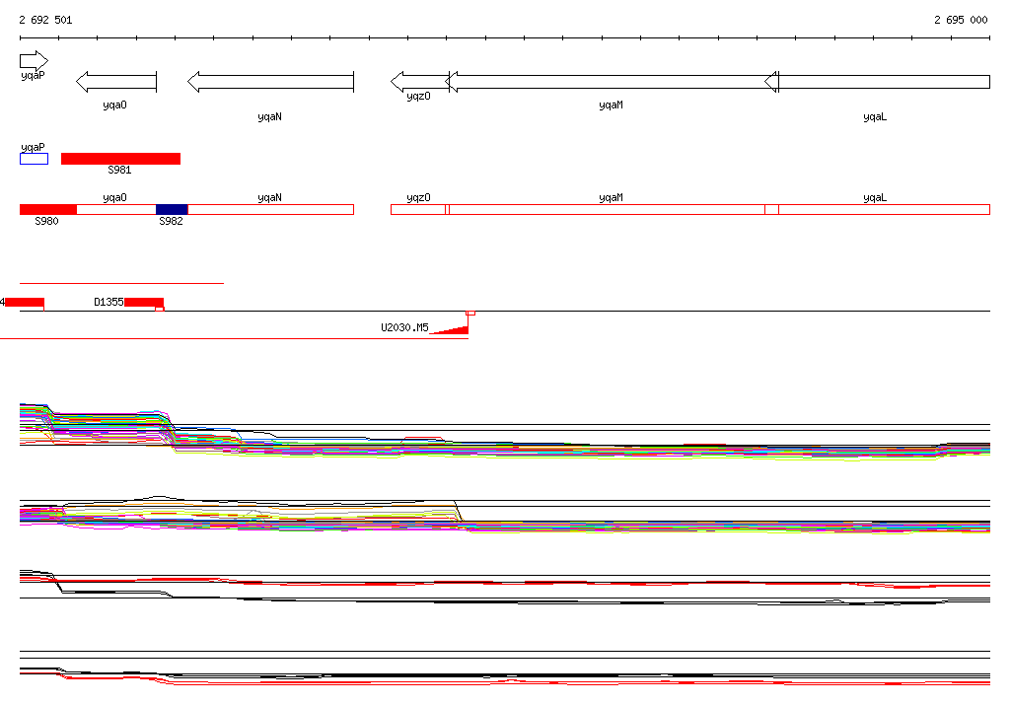This screenshot has width=1010, height=704.
Task: Select the yqaM red outlined box
Action: 613,209
